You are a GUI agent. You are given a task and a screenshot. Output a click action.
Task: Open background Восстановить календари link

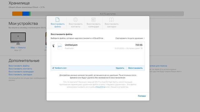(x=21, y=72)
